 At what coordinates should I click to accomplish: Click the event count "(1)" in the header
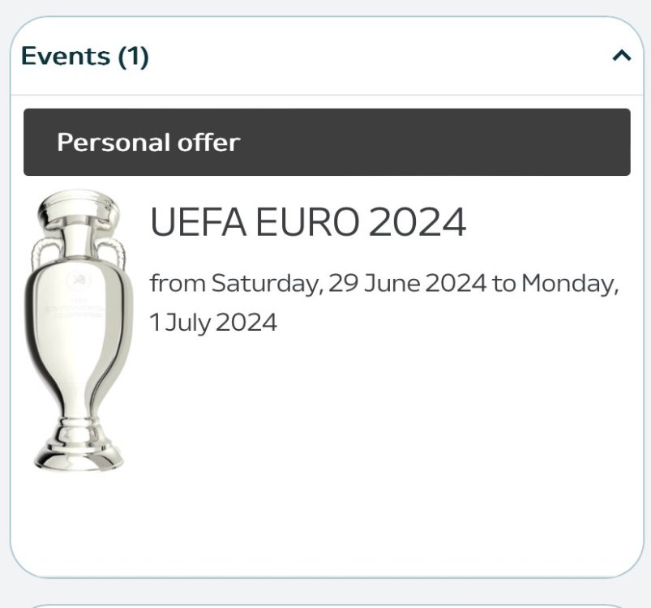134,57
